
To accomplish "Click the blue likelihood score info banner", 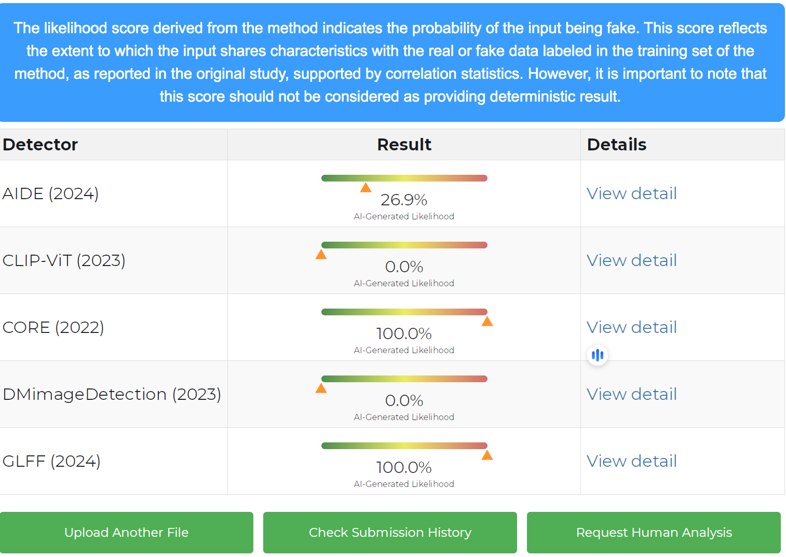I will tap(392, 62).
